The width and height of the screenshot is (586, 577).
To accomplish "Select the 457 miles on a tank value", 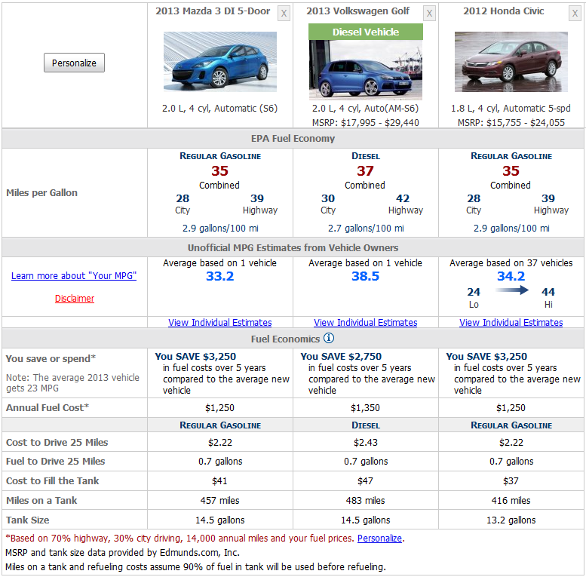I will pos(219,500).
